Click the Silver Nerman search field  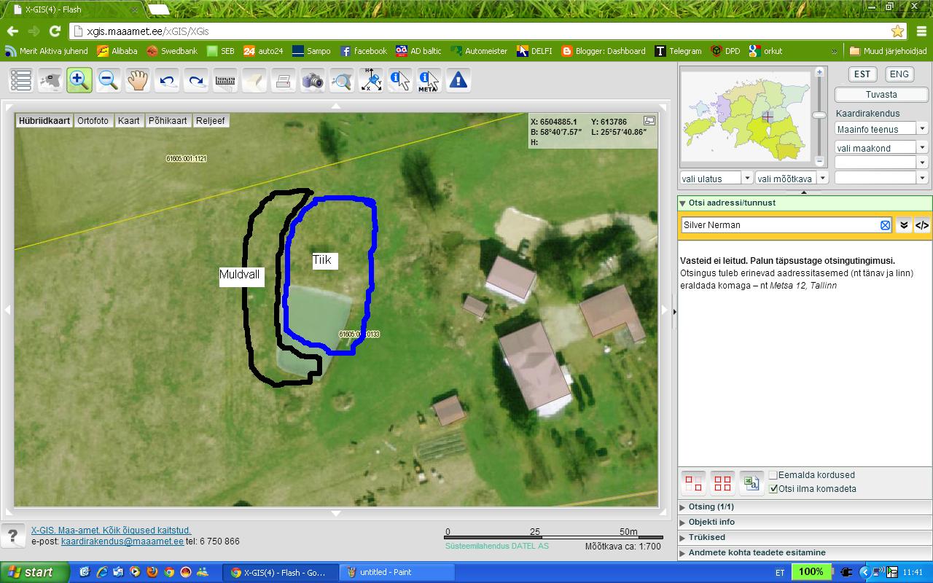778,225
